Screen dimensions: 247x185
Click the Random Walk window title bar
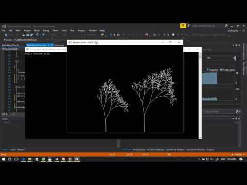point(125,42)
